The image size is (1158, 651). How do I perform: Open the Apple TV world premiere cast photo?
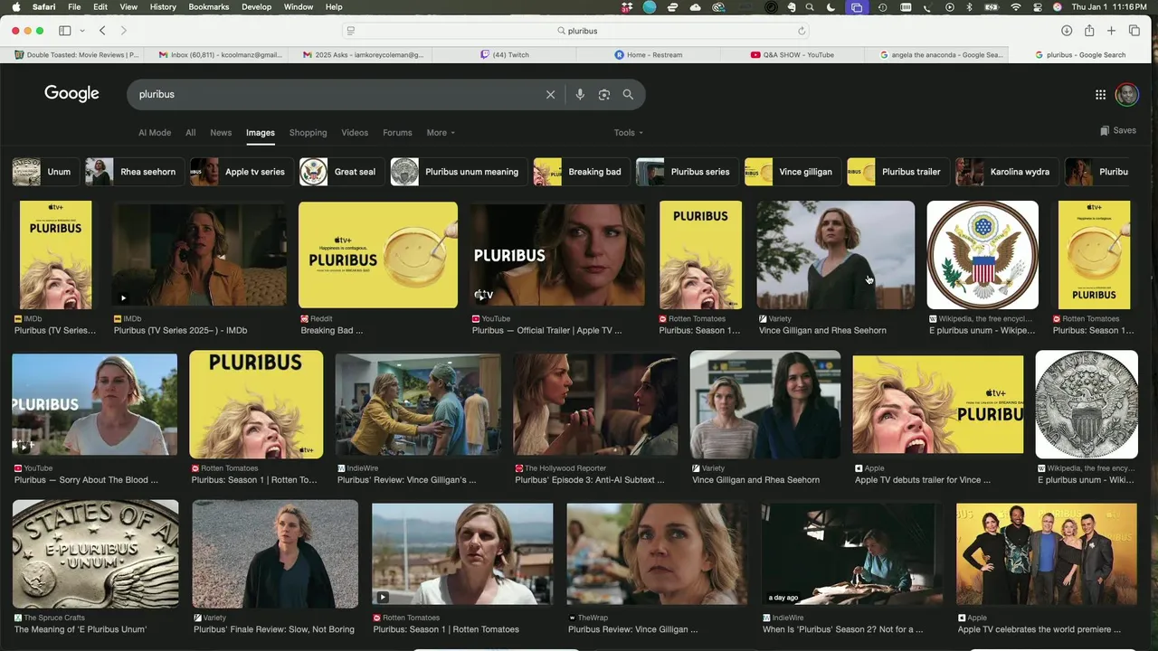(1047, 554)
